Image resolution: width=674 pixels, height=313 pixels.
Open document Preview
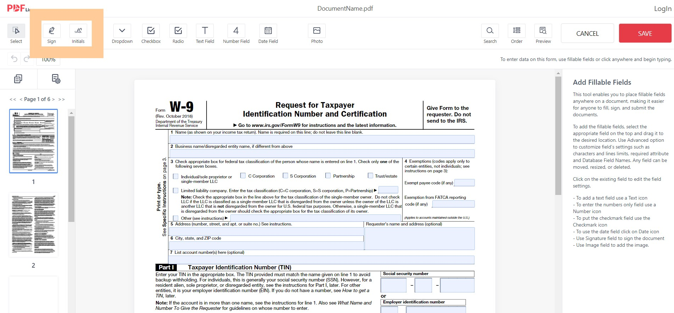click(x=543, y=34)
